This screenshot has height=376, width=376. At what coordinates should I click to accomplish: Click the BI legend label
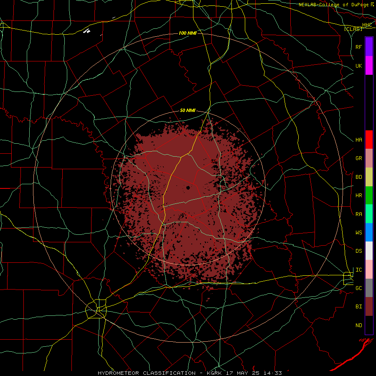coord(359,307)
